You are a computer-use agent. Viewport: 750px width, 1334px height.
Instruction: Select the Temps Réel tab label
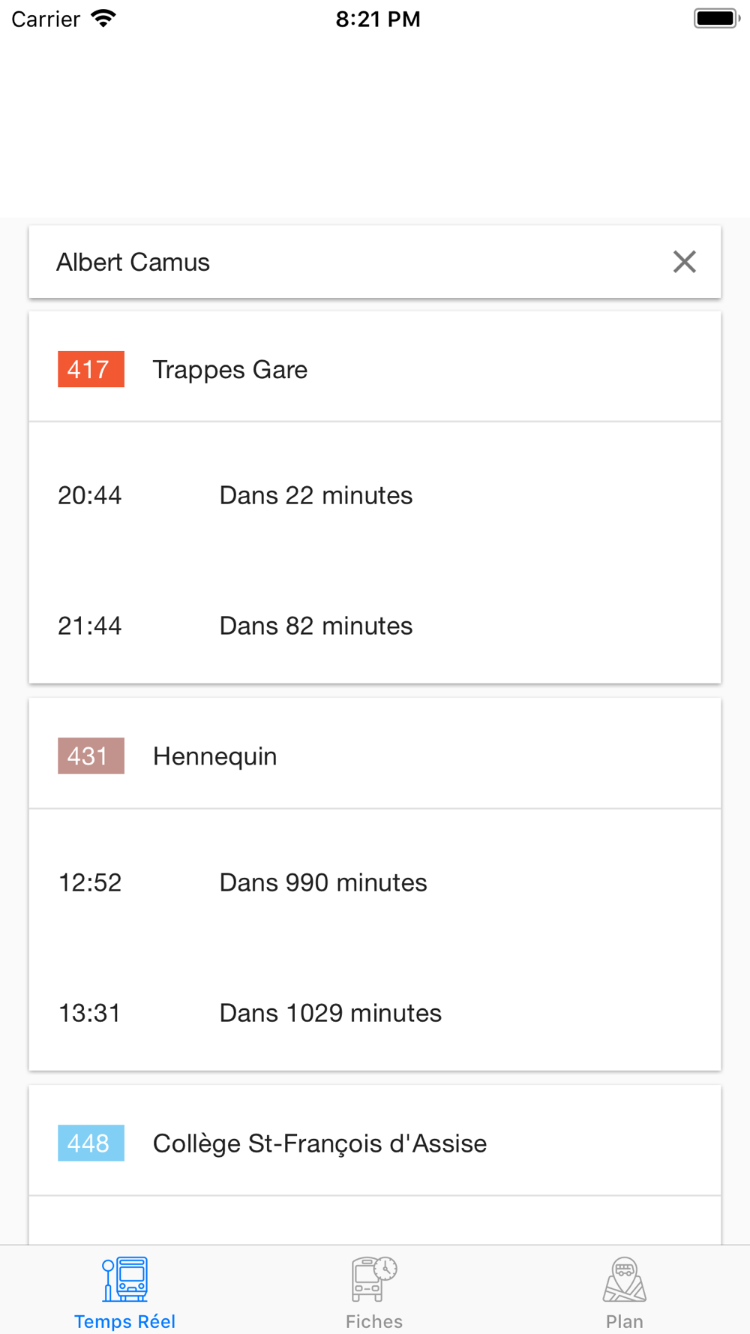(125, 1321)
